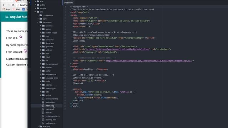Open the Apps grid in the bookmarks bar

6,9
